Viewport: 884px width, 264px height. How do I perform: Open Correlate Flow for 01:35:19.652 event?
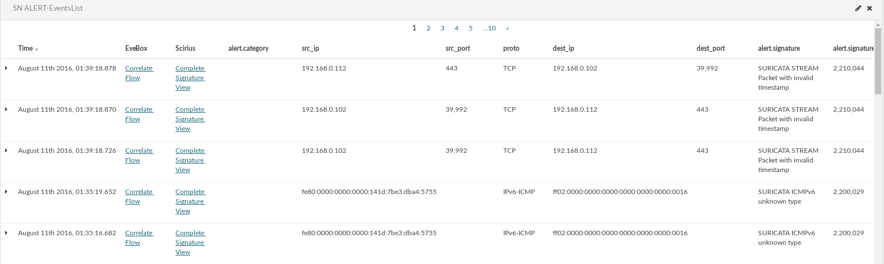pos(139,196)
